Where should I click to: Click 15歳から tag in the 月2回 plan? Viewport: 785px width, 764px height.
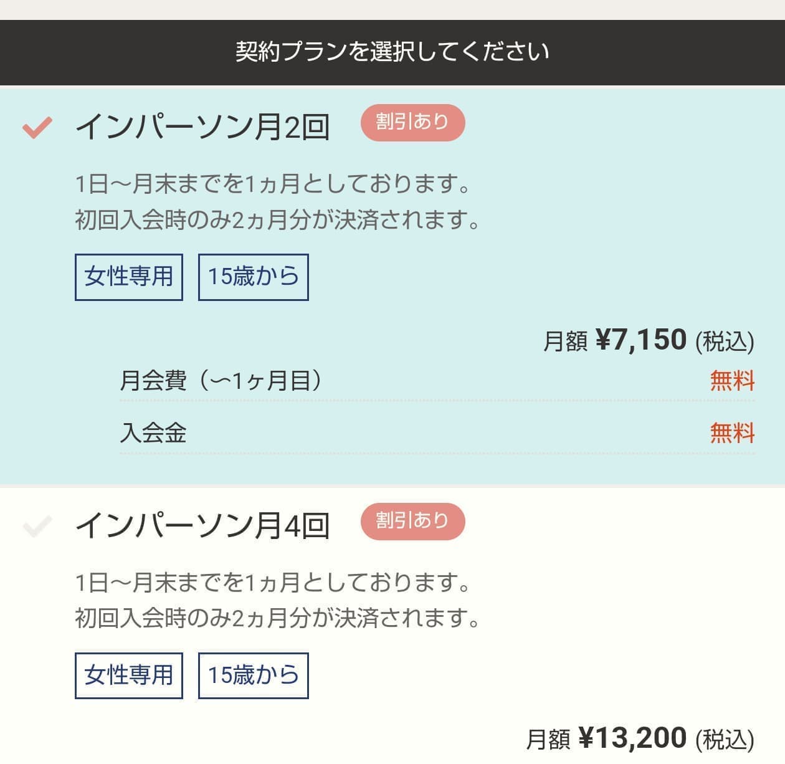tap(253, 277)
